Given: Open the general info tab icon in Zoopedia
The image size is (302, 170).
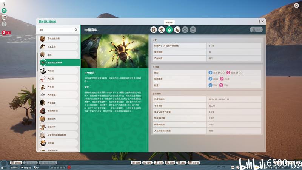Looking at the screenshot, I should (154, 30).
